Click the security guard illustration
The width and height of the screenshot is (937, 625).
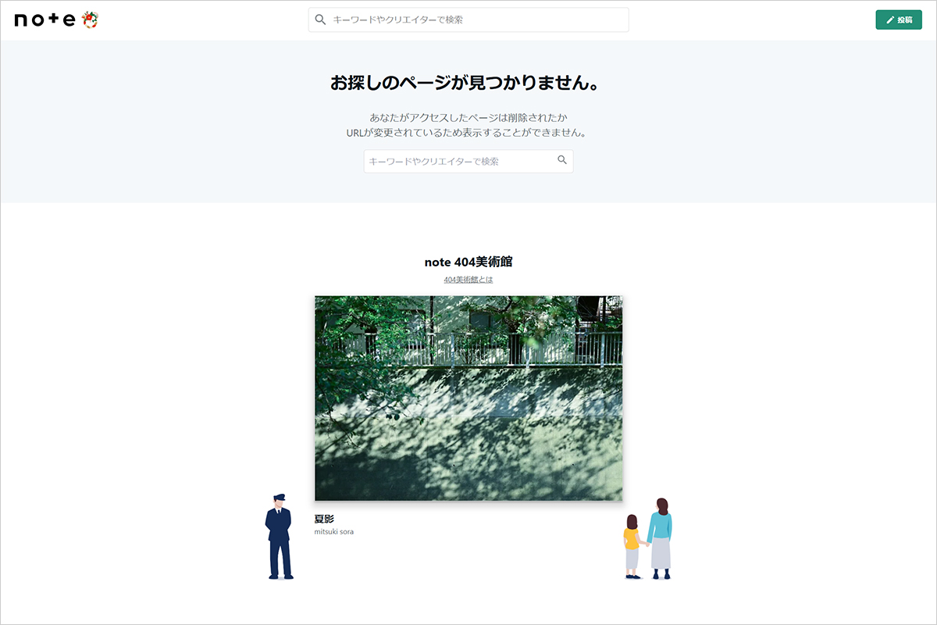click(x=279, y=537)
